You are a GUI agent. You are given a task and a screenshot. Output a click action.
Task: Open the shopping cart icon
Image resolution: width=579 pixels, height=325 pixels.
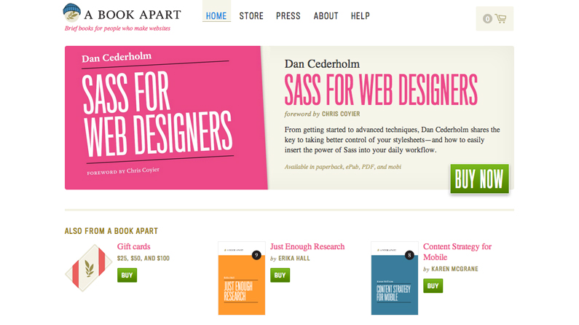500,18
